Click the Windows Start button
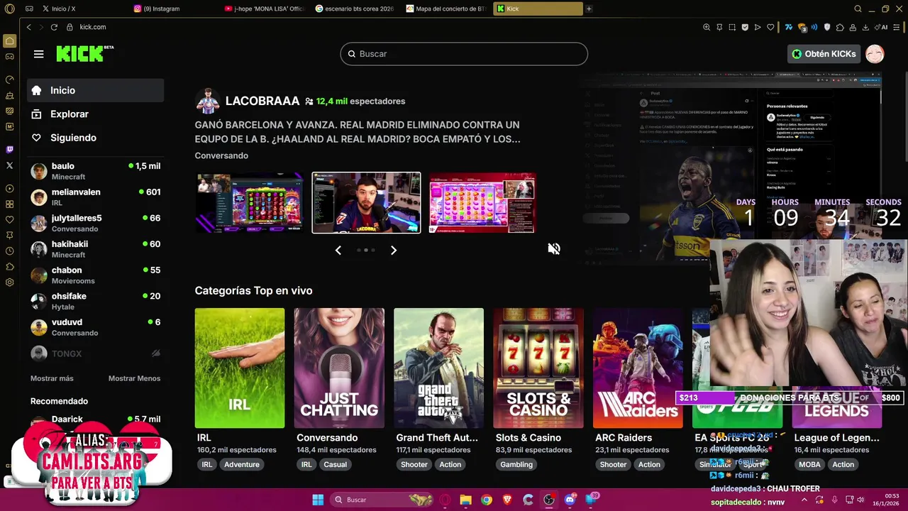The image size is (908, 511). click(318, 500)
